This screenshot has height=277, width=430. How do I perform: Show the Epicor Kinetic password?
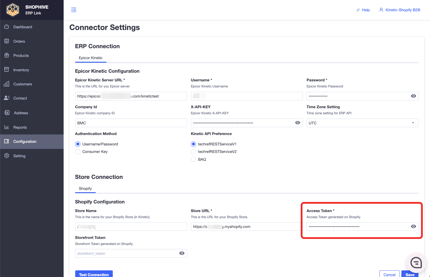(x=414, y=96)
